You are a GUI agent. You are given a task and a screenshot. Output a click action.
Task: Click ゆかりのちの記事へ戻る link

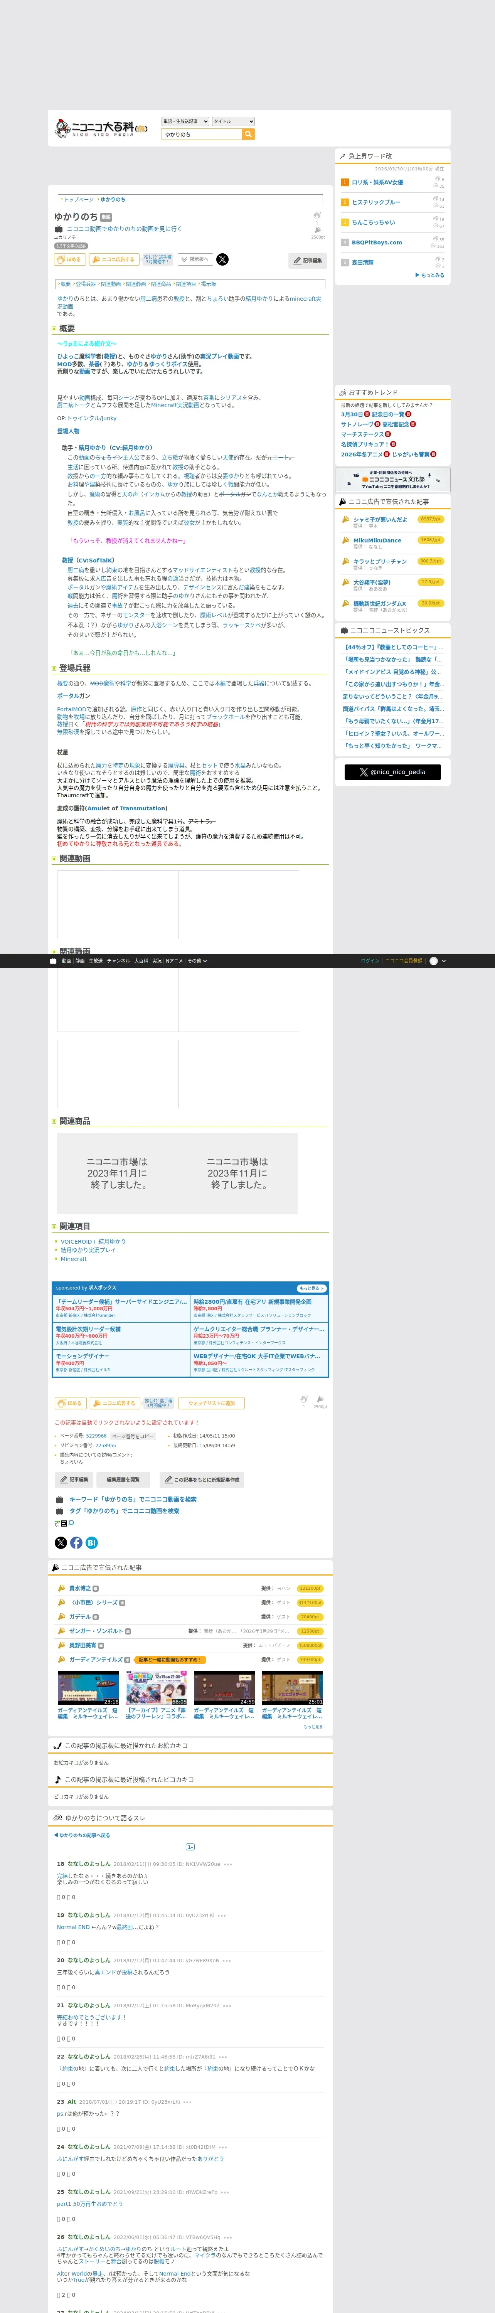coord(82,1835)
